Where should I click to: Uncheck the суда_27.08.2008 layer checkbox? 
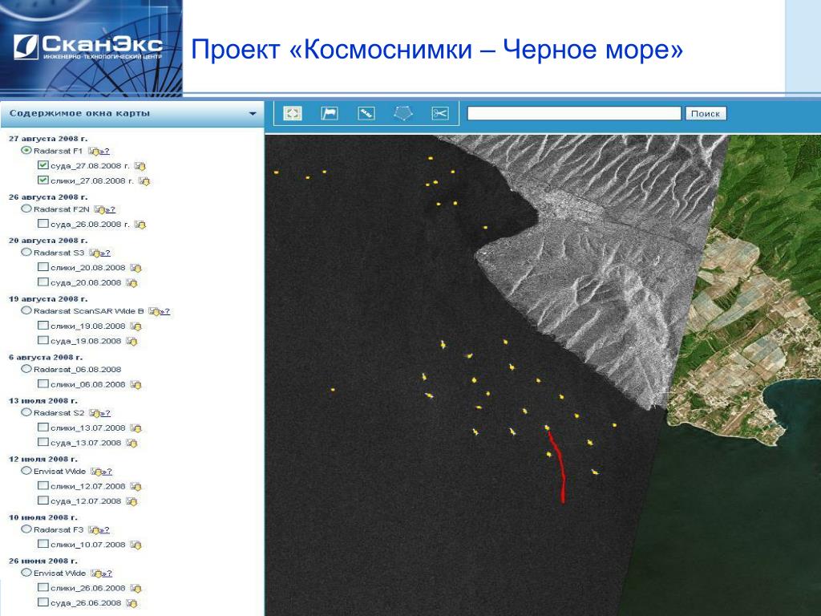(x=43, y=165)
